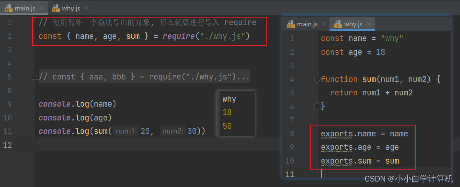Click the JS file icon on left main.js tab
The width and height of the screenshot is (460, 187).
(8, 8)
